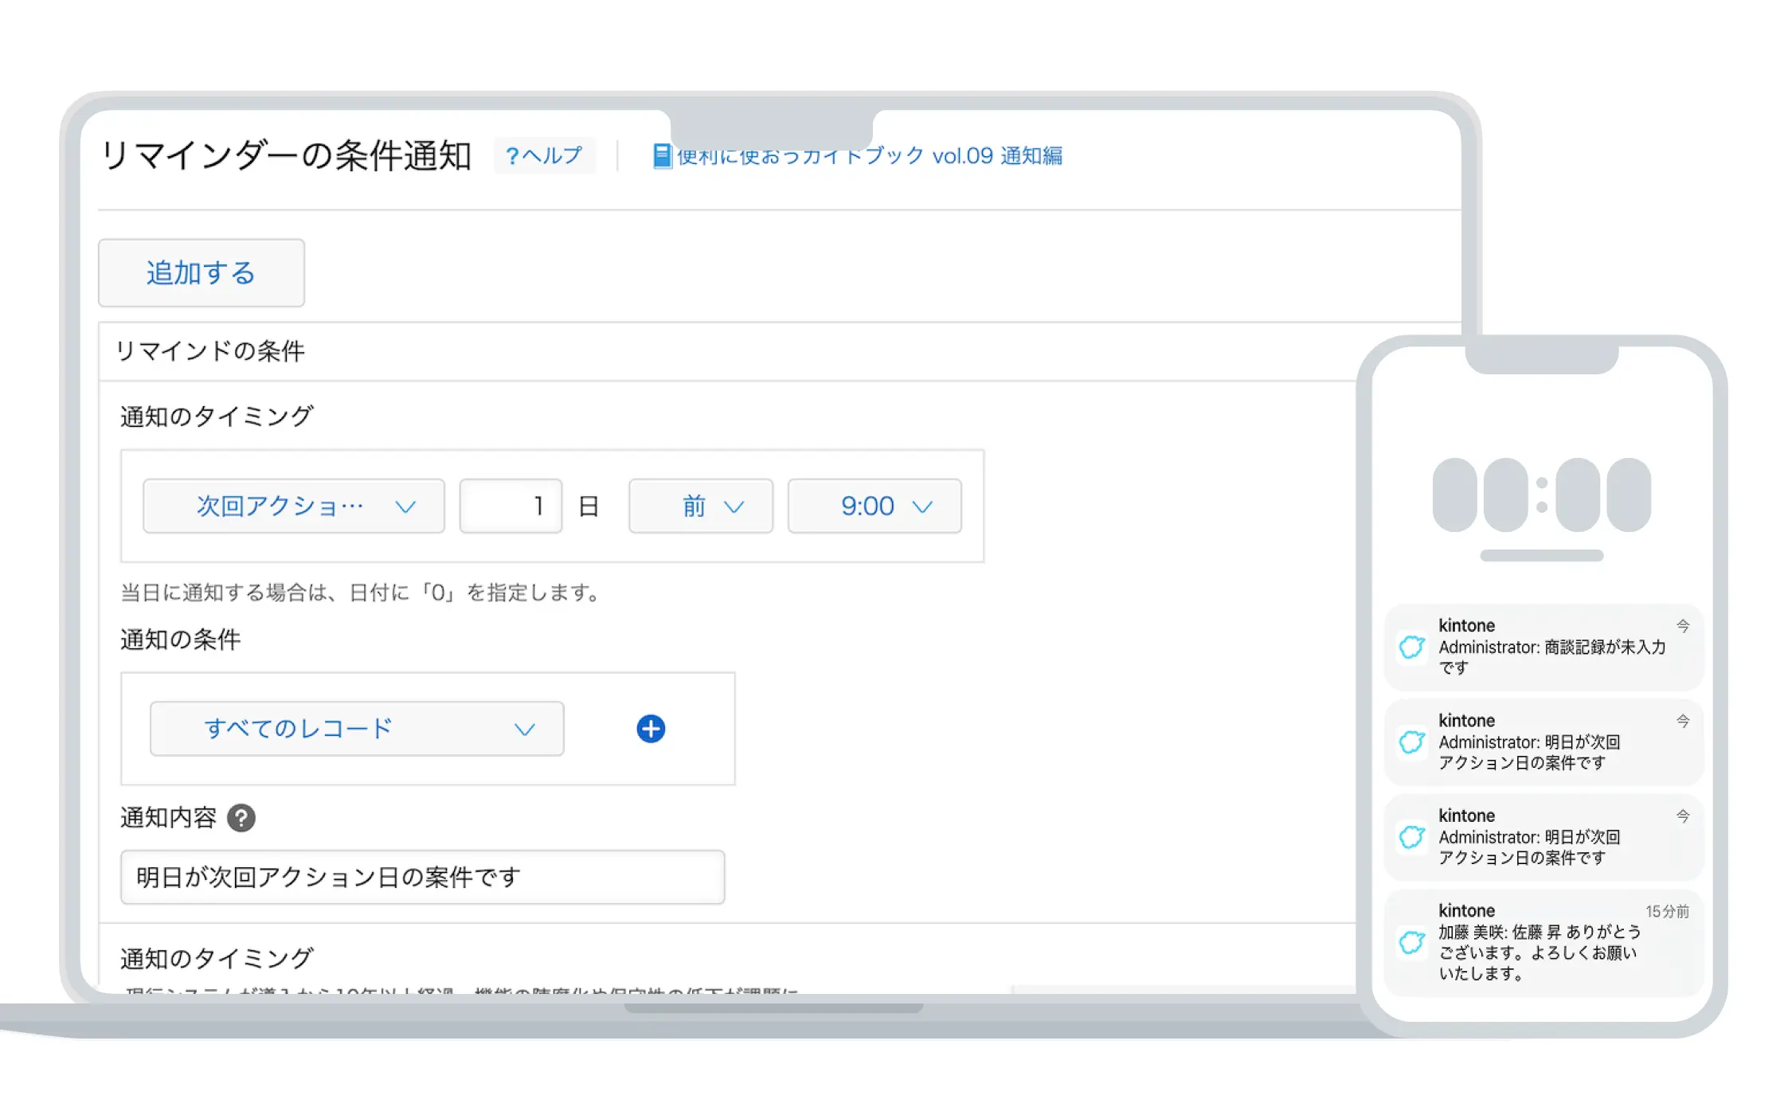Open the 次回アクショ… date field dropdown
1784x1115 pixels.
(x=293, y=506)
